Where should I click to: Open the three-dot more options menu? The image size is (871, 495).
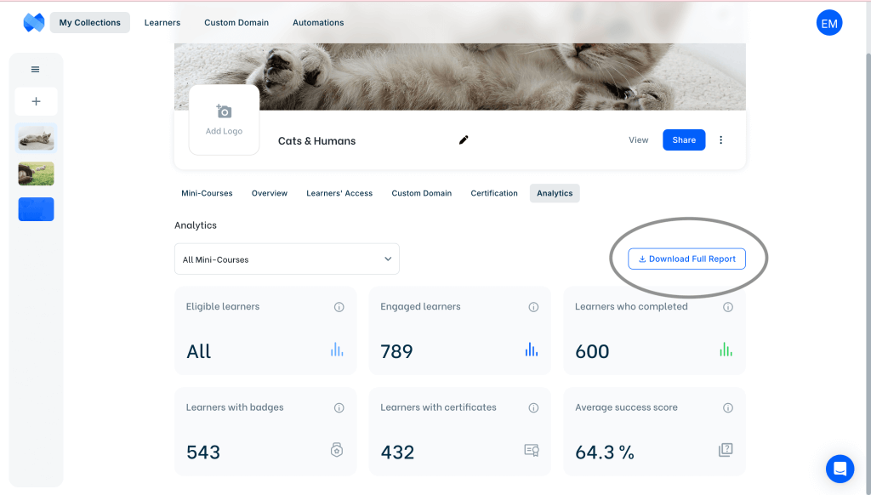(721, 140)
